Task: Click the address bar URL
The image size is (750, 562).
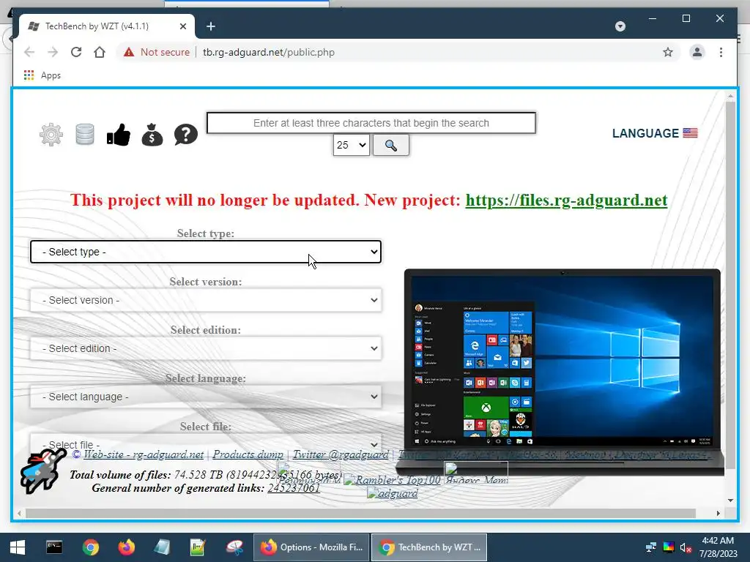Action: pyautogui.click(x=268, y=52)
